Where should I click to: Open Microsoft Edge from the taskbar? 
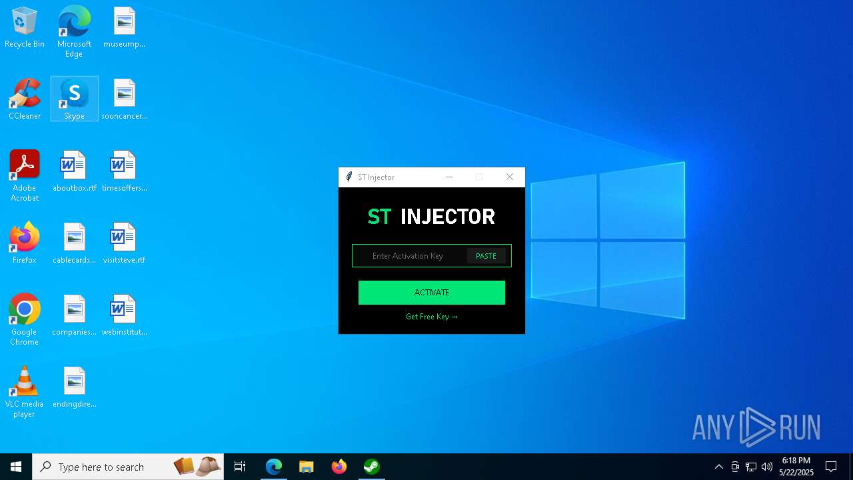274,467
